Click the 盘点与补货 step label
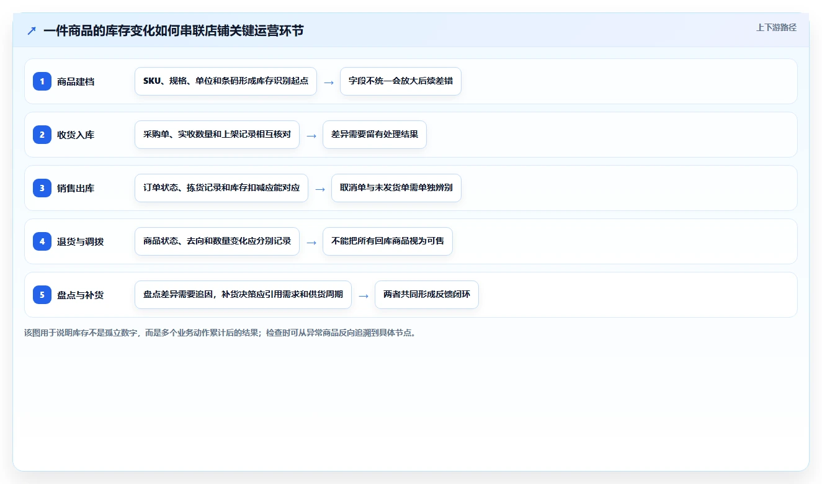Image resolution: width=822 pixels, height=484 pixels. click(x=81, y=295)
